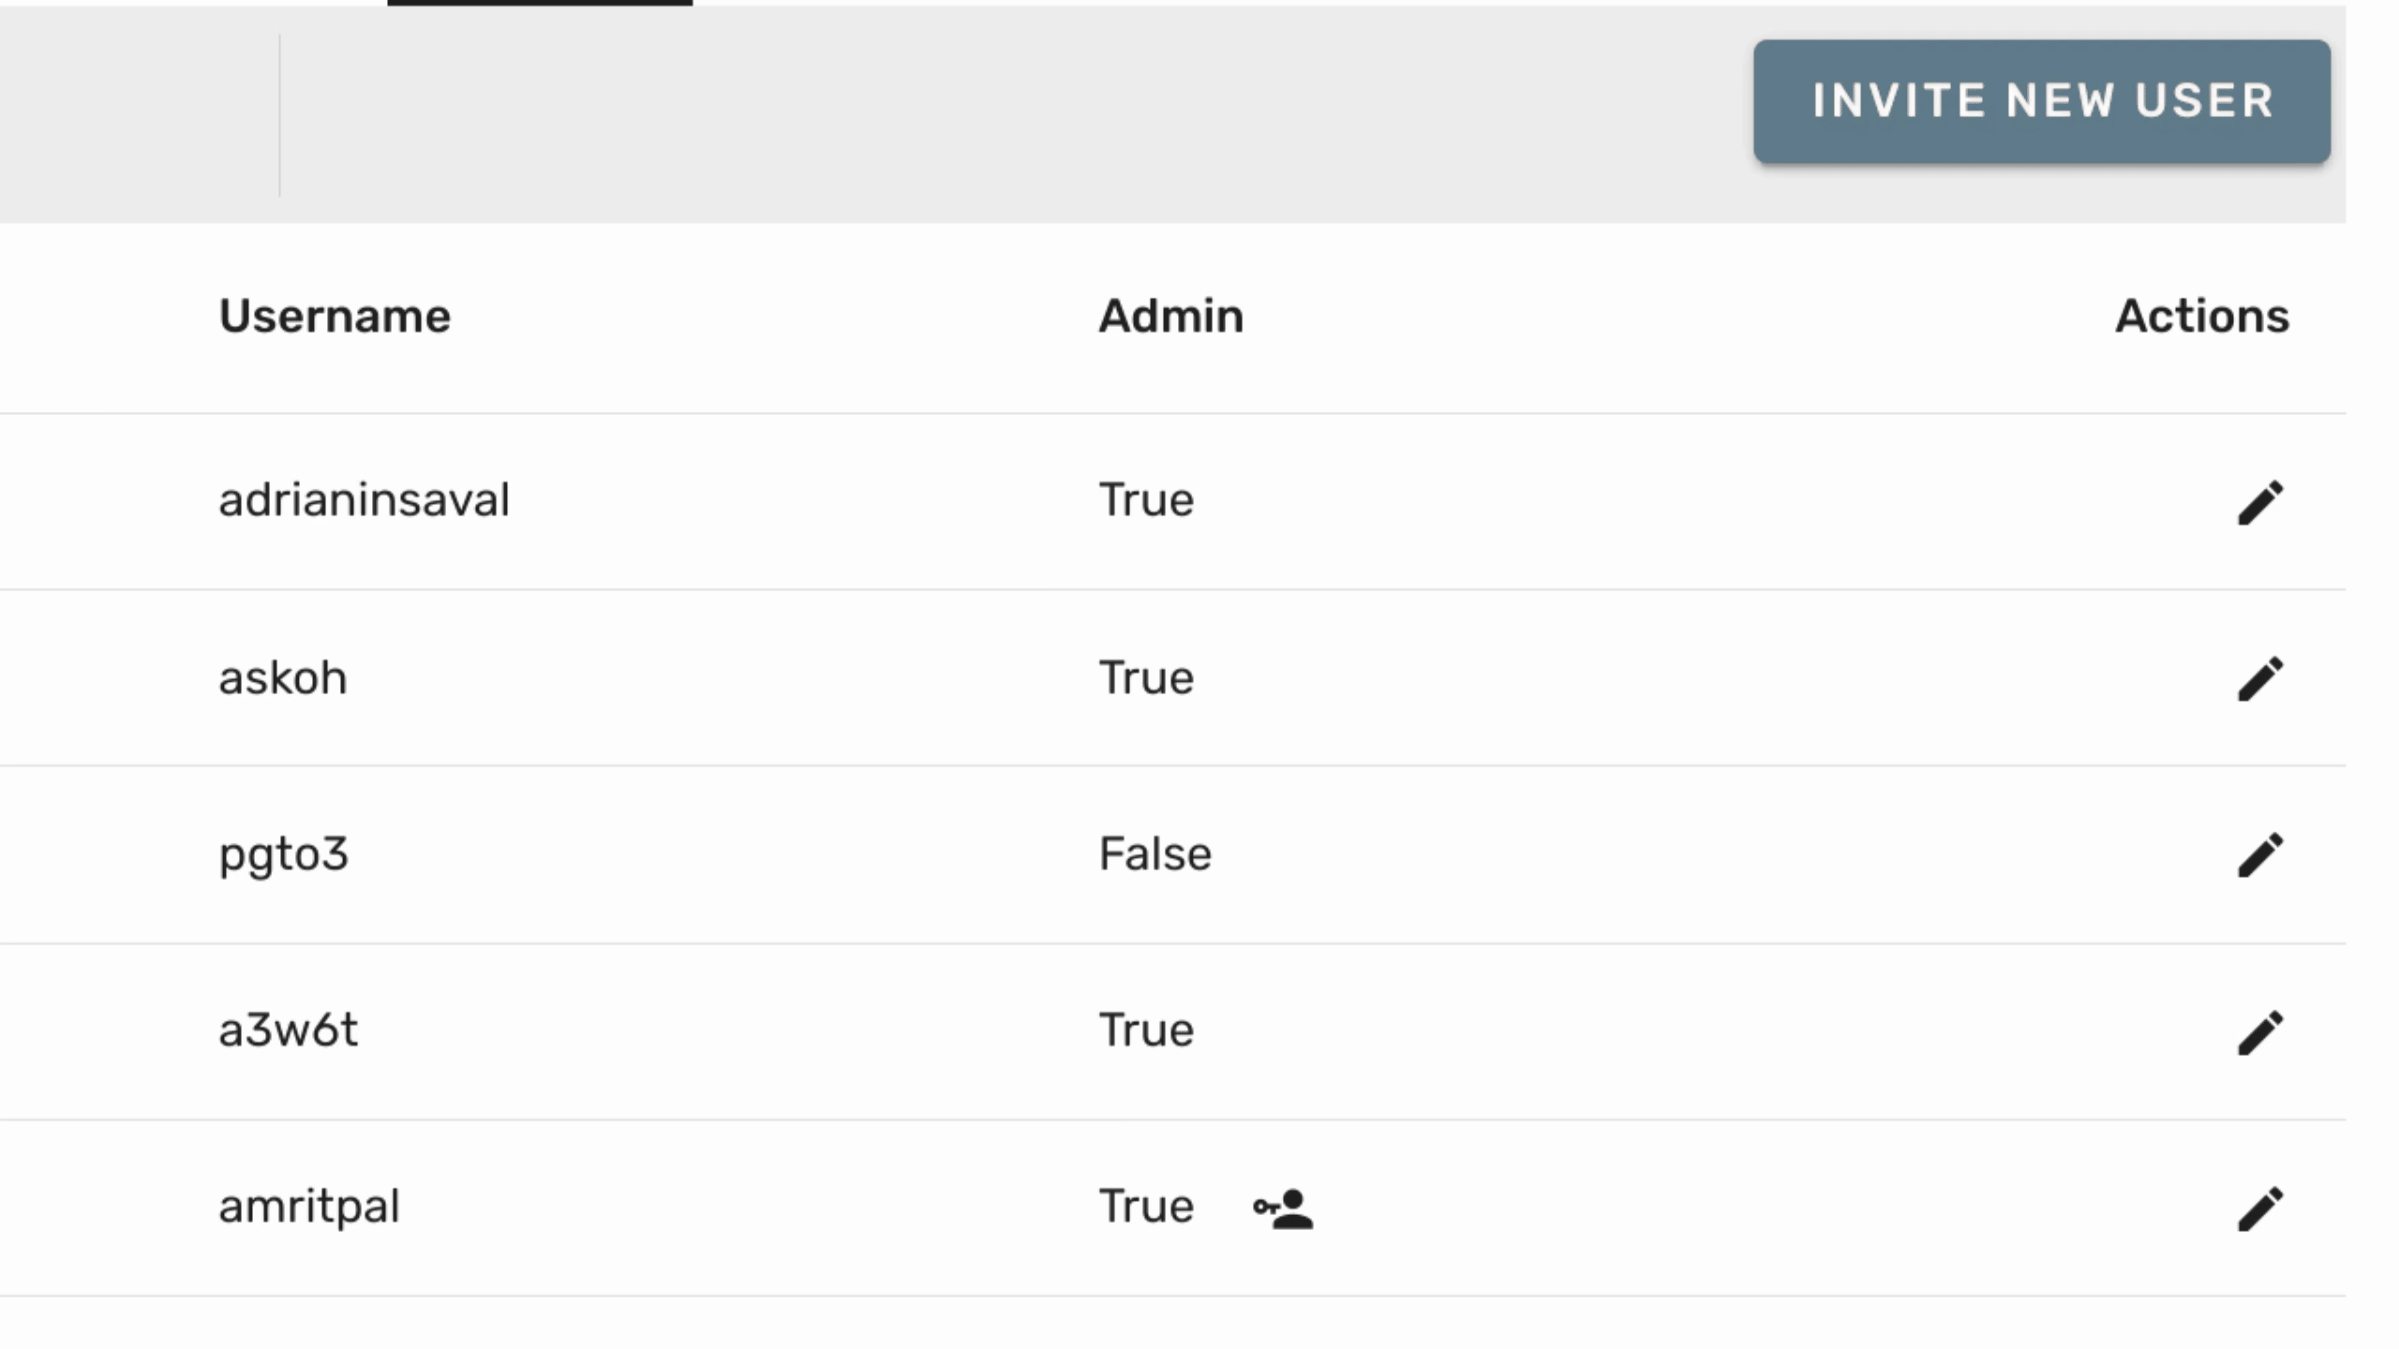The height and width of the screenshot is (1349, 2399).
Task: Edit user adrianinsaval with pencil icon
Action: click(2260, 503)
